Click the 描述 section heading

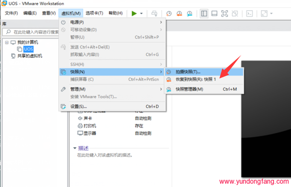point(83,148)
